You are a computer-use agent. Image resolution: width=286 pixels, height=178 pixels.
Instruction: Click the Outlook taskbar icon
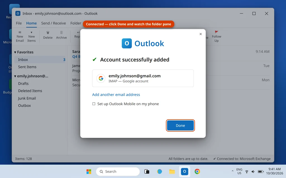tap(184, 171)
